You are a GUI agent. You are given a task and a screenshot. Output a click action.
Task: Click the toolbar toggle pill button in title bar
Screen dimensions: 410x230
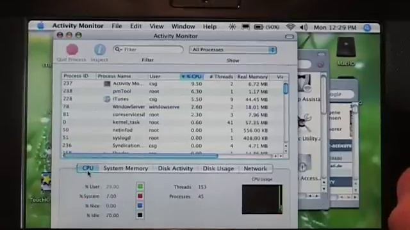click(289, 36)
